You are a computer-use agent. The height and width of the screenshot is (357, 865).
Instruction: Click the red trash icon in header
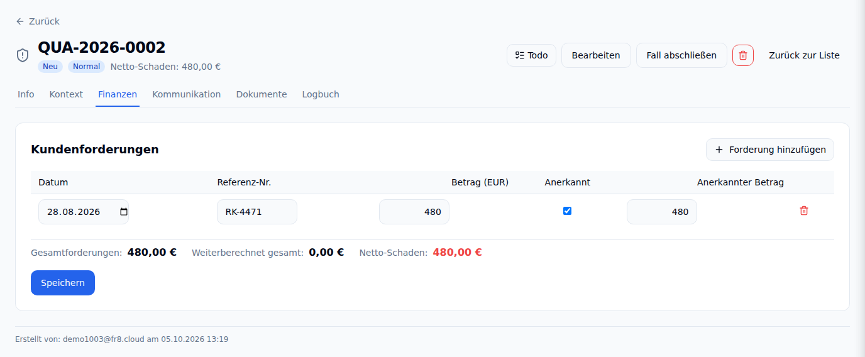click(742, 55)
